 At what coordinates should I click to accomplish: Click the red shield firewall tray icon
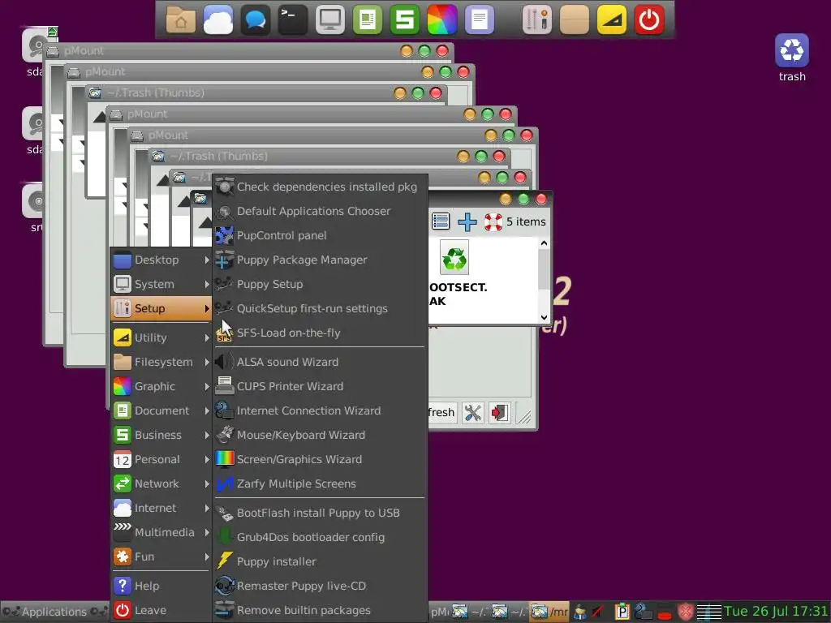686,612
